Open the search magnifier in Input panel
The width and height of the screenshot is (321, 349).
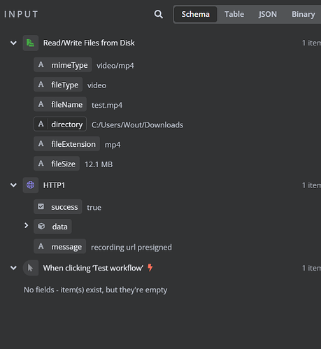pos(159,14)
